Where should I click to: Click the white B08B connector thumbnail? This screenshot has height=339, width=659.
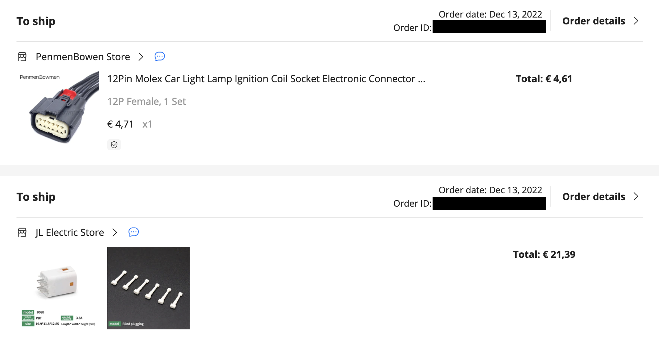tap(58, 288)
